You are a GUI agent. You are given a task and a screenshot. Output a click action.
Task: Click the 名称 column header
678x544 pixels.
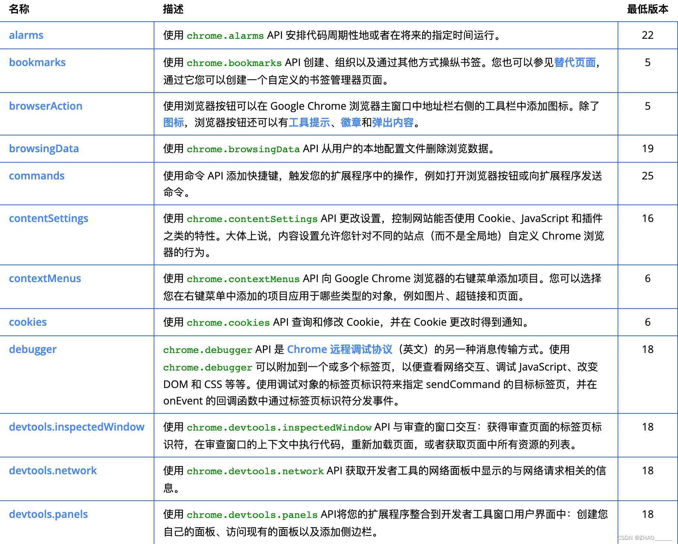point(19,9)
